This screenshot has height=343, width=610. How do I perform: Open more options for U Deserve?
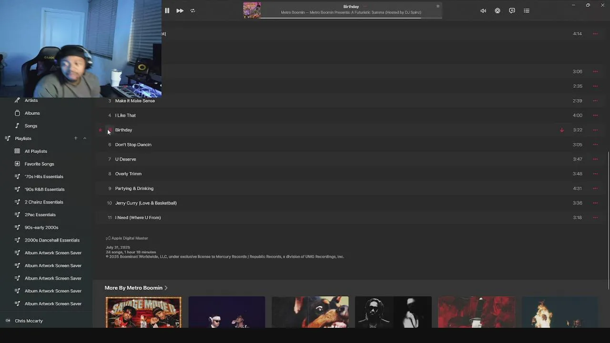point(595,159)
